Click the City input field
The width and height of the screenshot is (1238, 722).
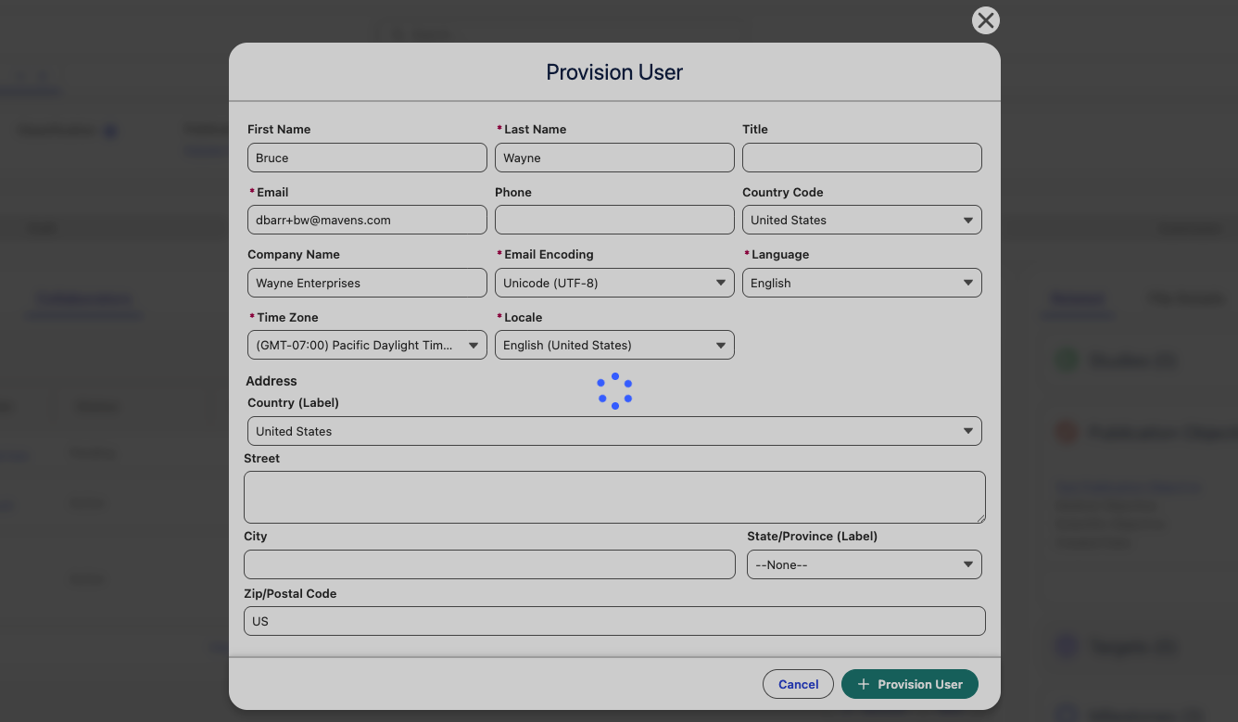(x=489, y=564)
